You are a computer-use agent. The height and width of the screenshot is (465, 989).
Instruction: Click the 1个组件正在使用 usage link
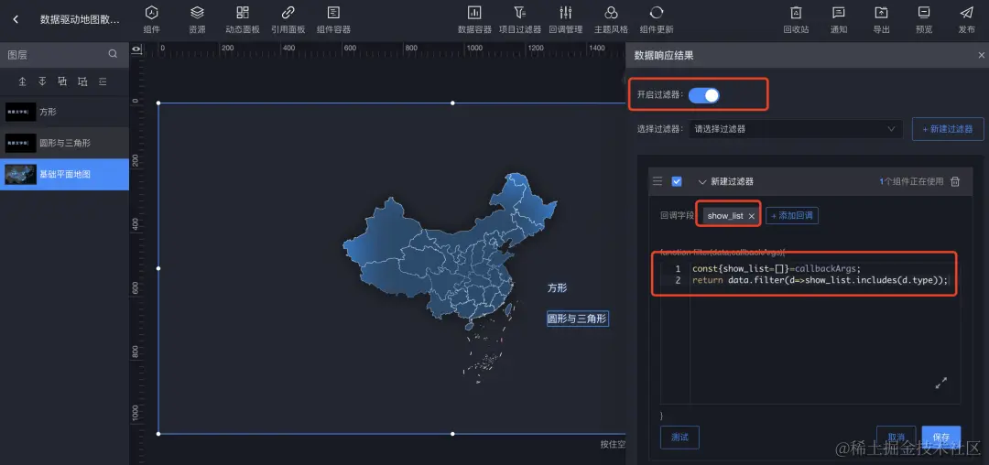click(x=911, y=181)
